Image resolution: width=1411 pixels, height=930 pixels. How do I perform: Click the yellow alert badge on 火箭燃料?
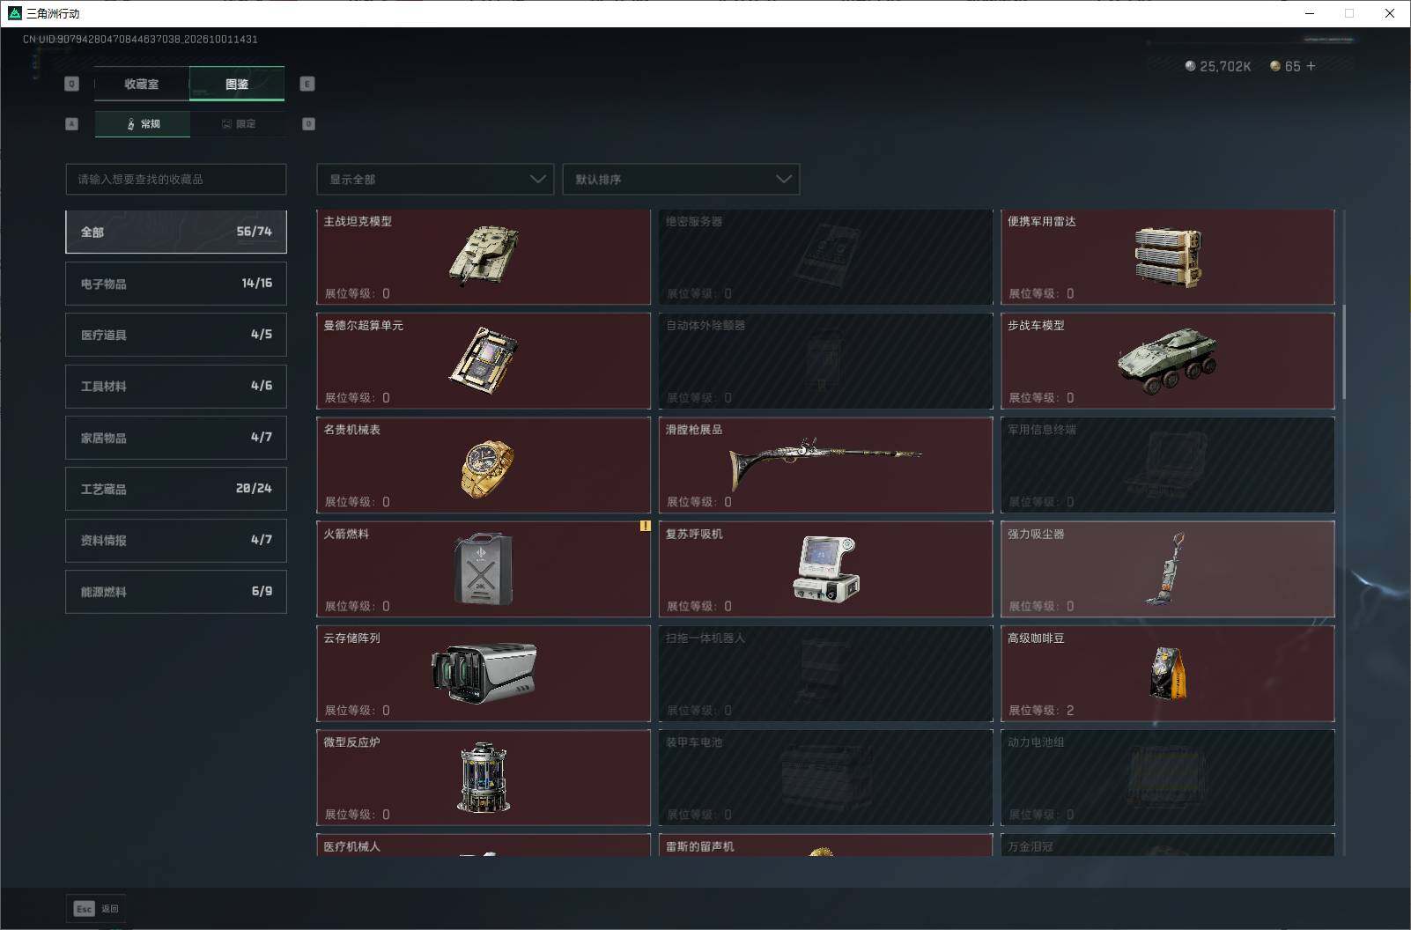click(645, 527)
